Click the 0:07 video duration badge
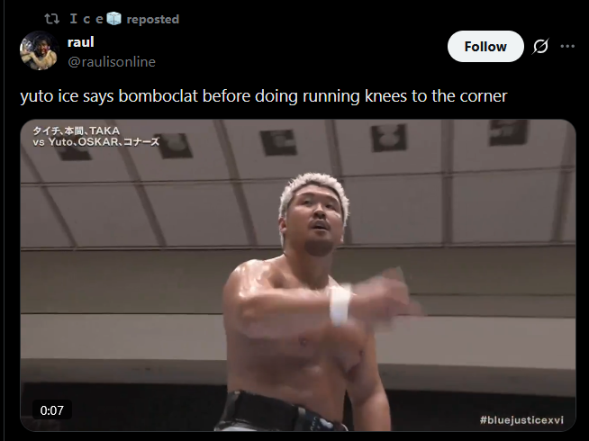Image resolution: width=589 pixels, height=441 pixels. (52, 410)
